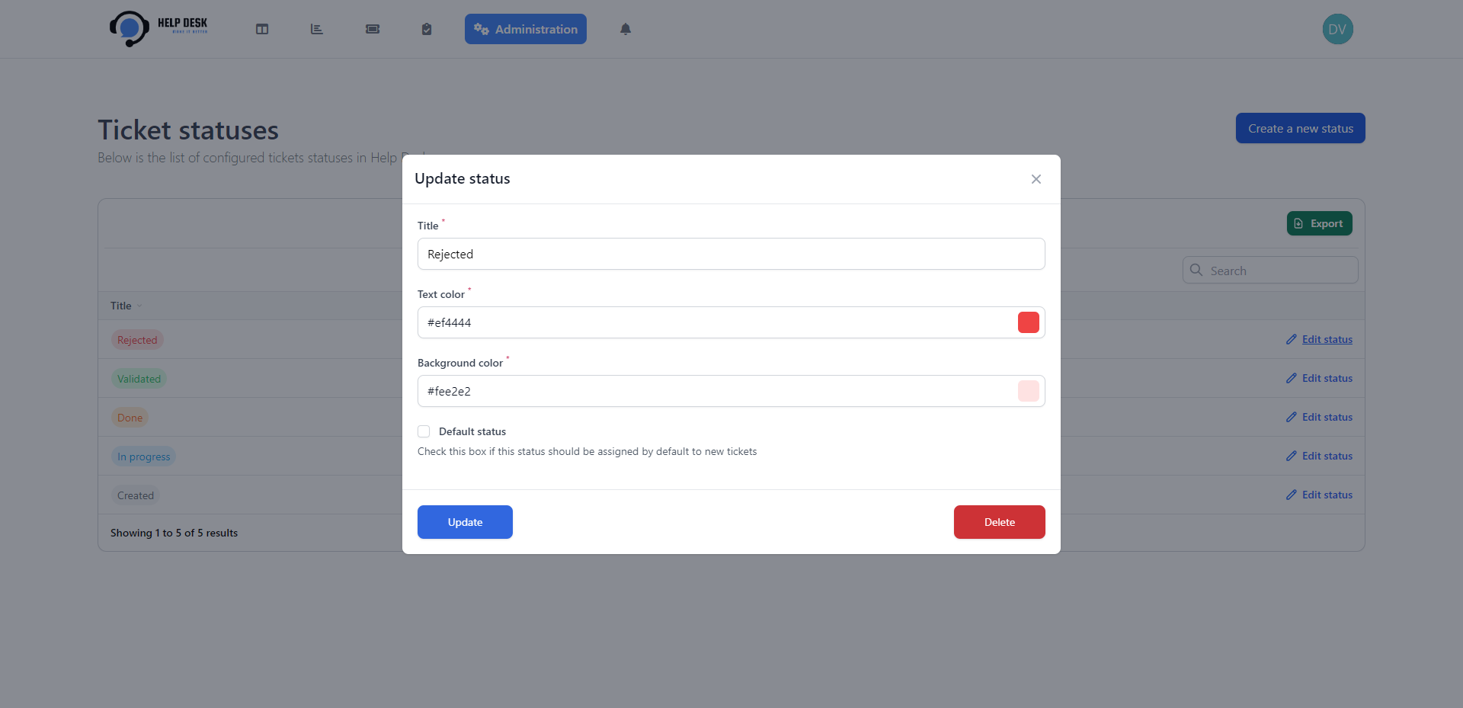This screenshot has width=1463, height=708.
Task: Open the clipboard-check icon in navbar
Action: (427, 29)
